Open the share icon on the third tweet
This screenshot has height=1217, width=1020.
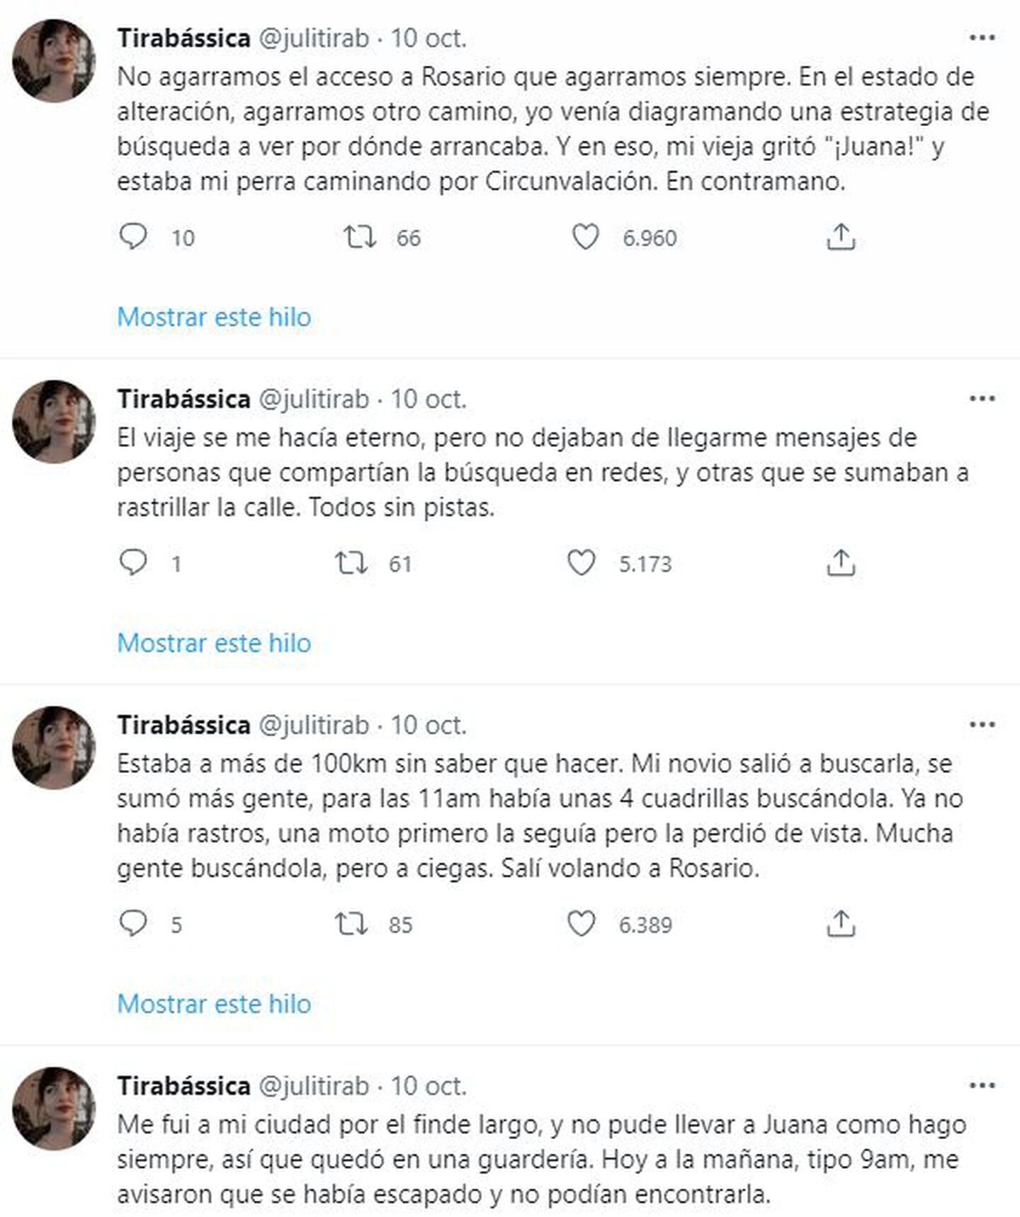click(843, 924)
